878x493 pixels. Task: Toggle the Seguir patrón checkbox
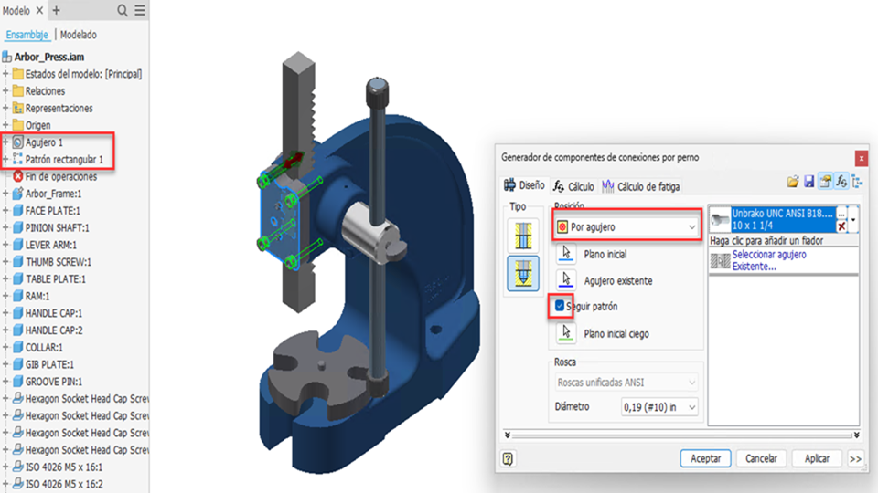point(560,306)
